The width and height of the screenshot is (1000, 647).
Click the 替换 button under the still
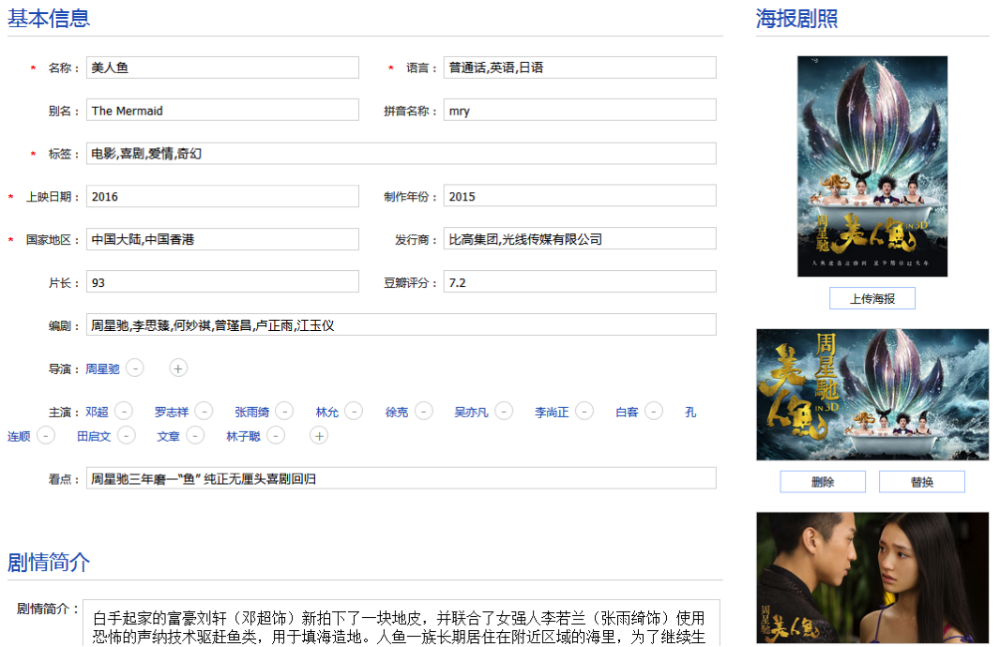tap(921, 482)
